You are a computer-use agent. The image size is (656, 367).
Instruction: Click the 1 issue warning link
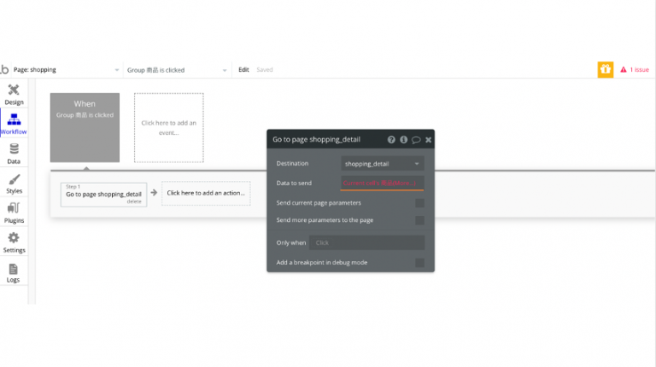click(635, 70)
